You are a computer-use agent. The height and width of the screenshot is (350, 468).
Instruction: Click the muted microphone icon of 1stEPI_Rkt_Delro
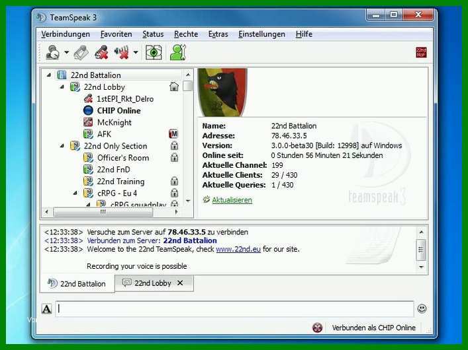click(x=88, y=98)
